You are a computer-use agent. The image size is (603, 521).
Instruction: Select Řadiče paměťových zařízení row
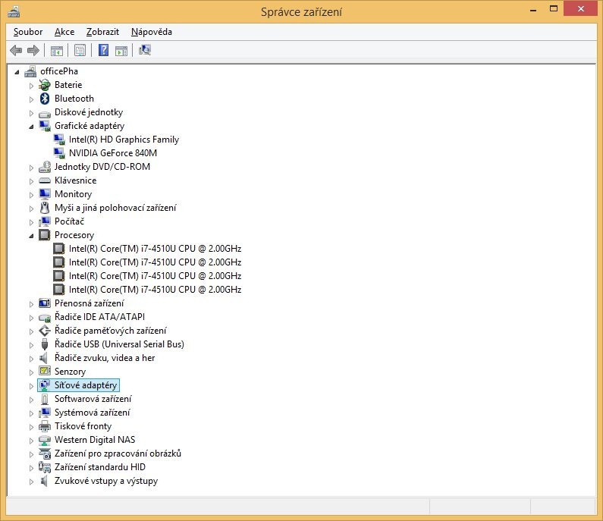coord(111,331)
